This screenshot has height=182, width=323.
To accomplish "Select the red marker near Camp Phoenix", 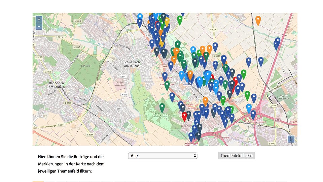I will tap(184, 116).
